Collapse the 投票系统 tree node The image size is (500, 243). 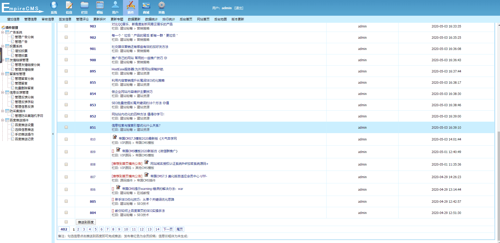pos(3,46)
